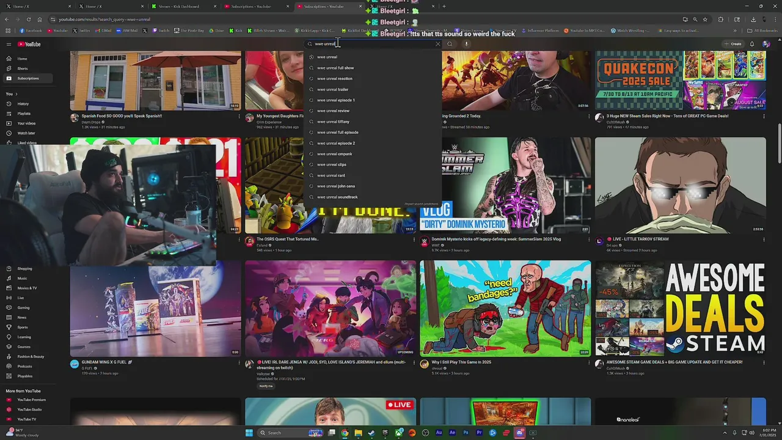
Task: Open the Awesome Deals Steam thumbnail
Action: tap(681, 309)
